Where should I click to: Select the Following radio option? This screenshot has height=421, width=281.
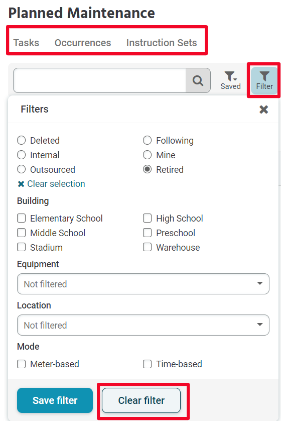(147, 140)
